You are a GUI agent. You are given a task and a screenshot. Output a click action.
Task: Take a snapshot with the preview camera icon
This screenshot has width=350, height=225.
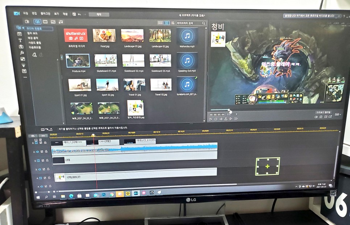(321, 117)
